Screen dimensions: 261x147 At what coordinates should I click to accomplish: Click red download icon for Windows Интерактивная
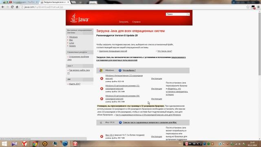tap(102, 78)
